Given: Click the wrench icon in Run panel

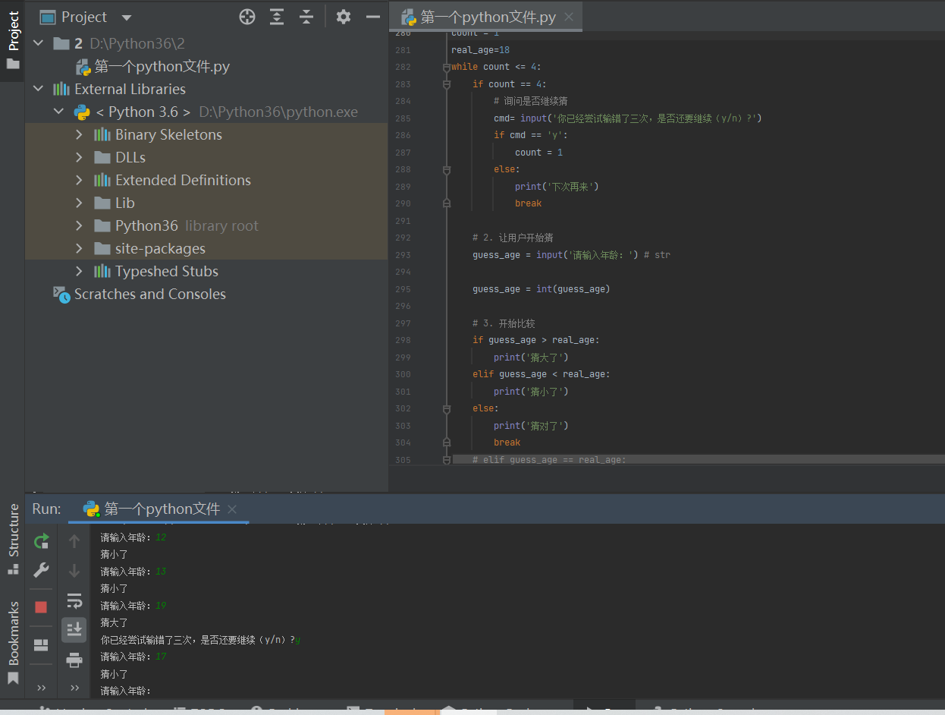Looking at the screenshot, I should (x=42, y=571).
